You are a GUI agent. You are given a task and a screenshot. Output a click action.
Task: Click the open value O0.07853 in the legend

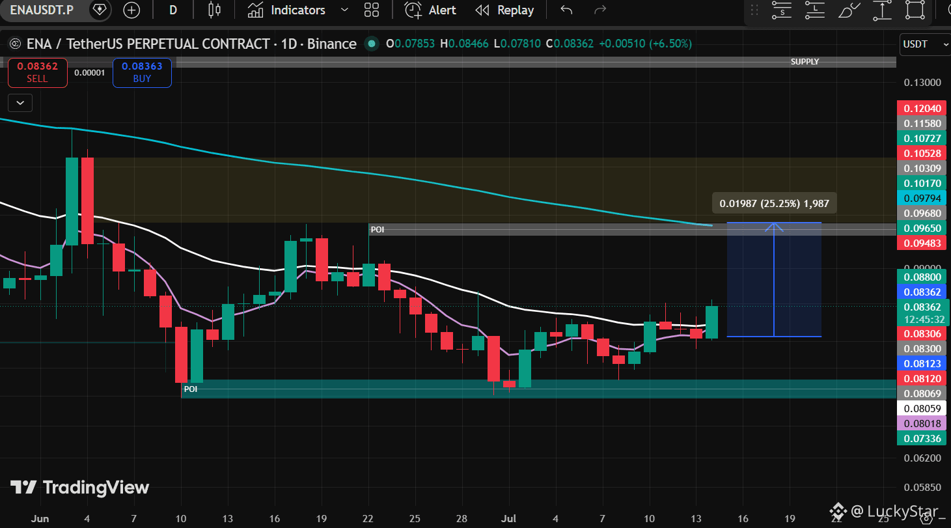[x=410, y=44]
